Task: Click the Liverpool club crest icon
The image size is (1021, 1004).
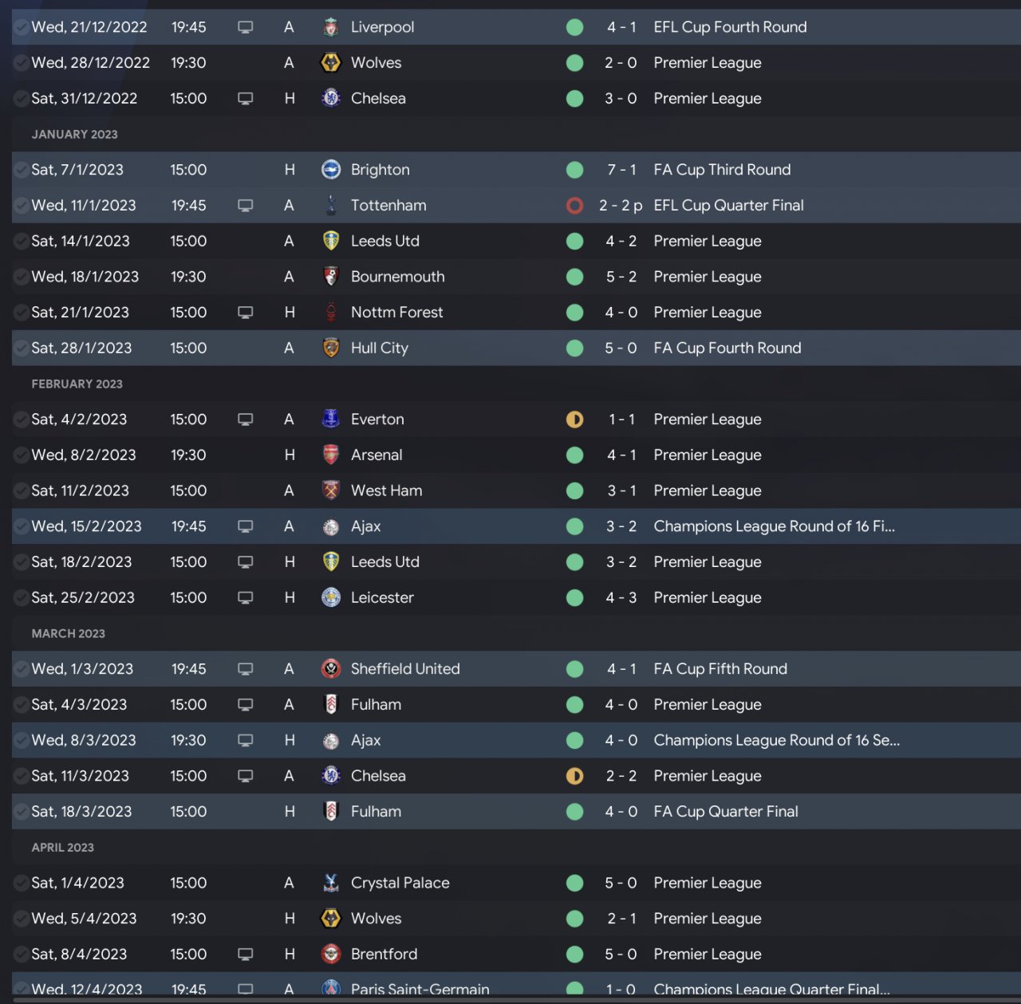Action: pyautogui.click(x=331, y=27)
